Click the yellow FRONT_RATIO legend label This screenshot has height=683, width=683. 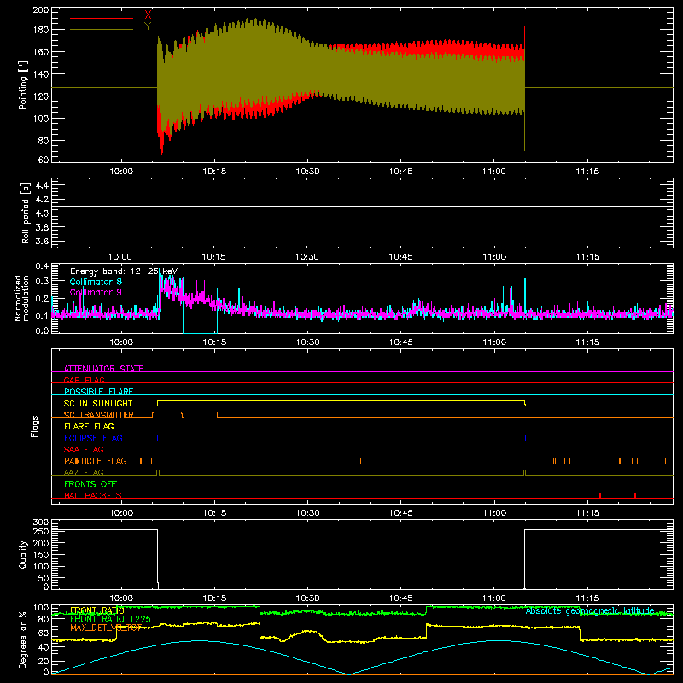click(x=97, y=610)
